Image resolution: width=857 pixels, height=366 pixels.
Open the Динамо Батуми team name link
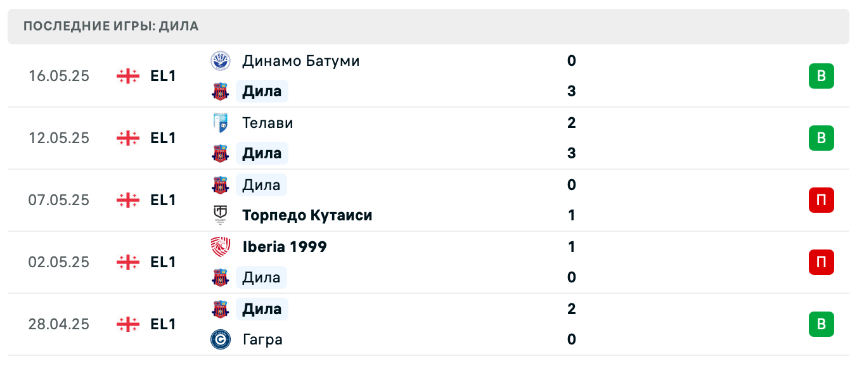click(300, 61)
